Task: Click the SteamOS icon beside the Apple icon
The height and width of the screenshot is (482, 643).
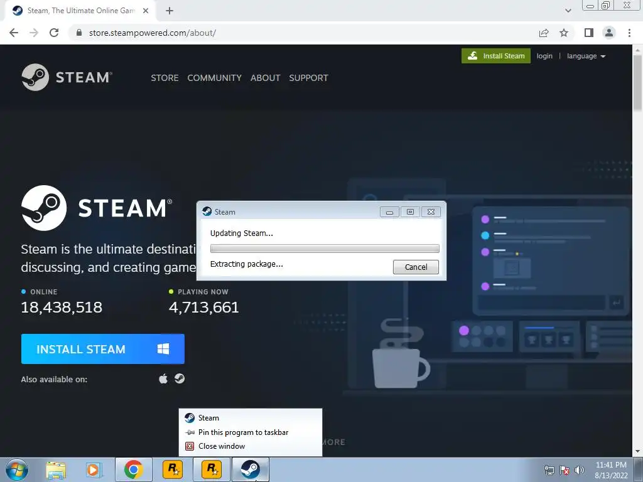Action: click(180, 378)
